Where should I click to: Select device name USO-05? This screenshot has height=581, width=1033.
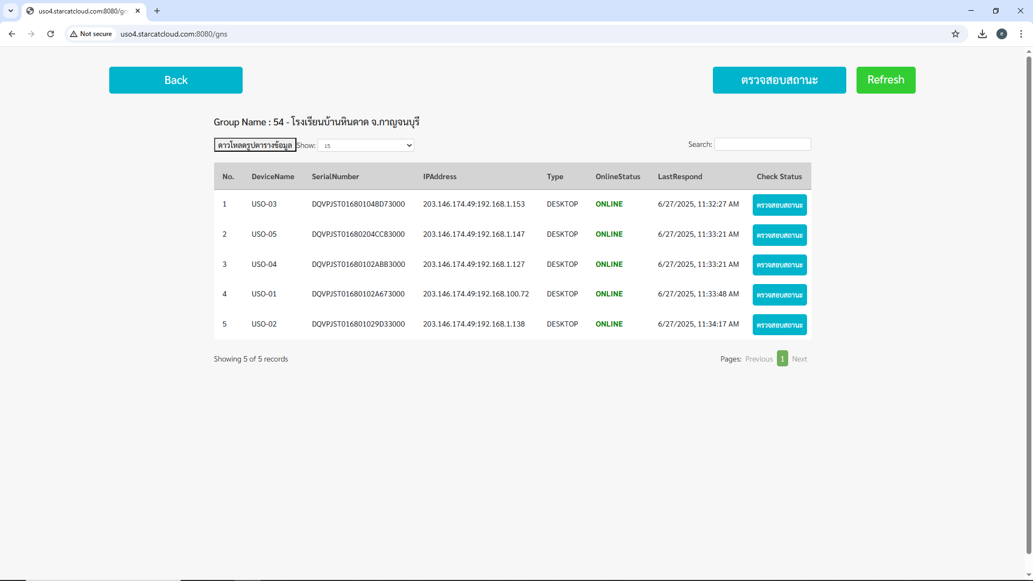[264, 234]
